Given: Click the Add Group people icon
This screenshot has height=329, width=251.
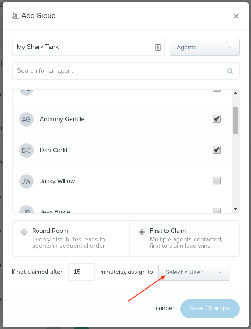Looking at the screenshot, I should [x=15, y=16].
